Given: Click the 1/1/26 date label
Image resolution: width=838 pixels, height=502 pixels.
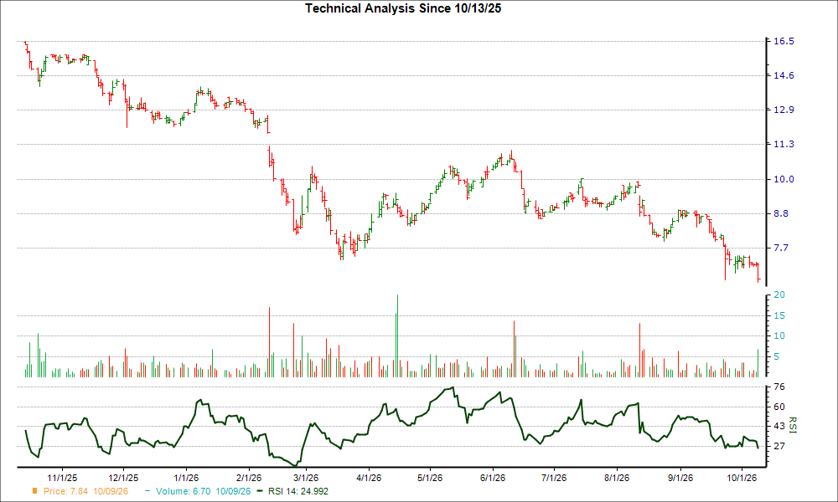Looking at the screenshot, I should pos(185,478).
